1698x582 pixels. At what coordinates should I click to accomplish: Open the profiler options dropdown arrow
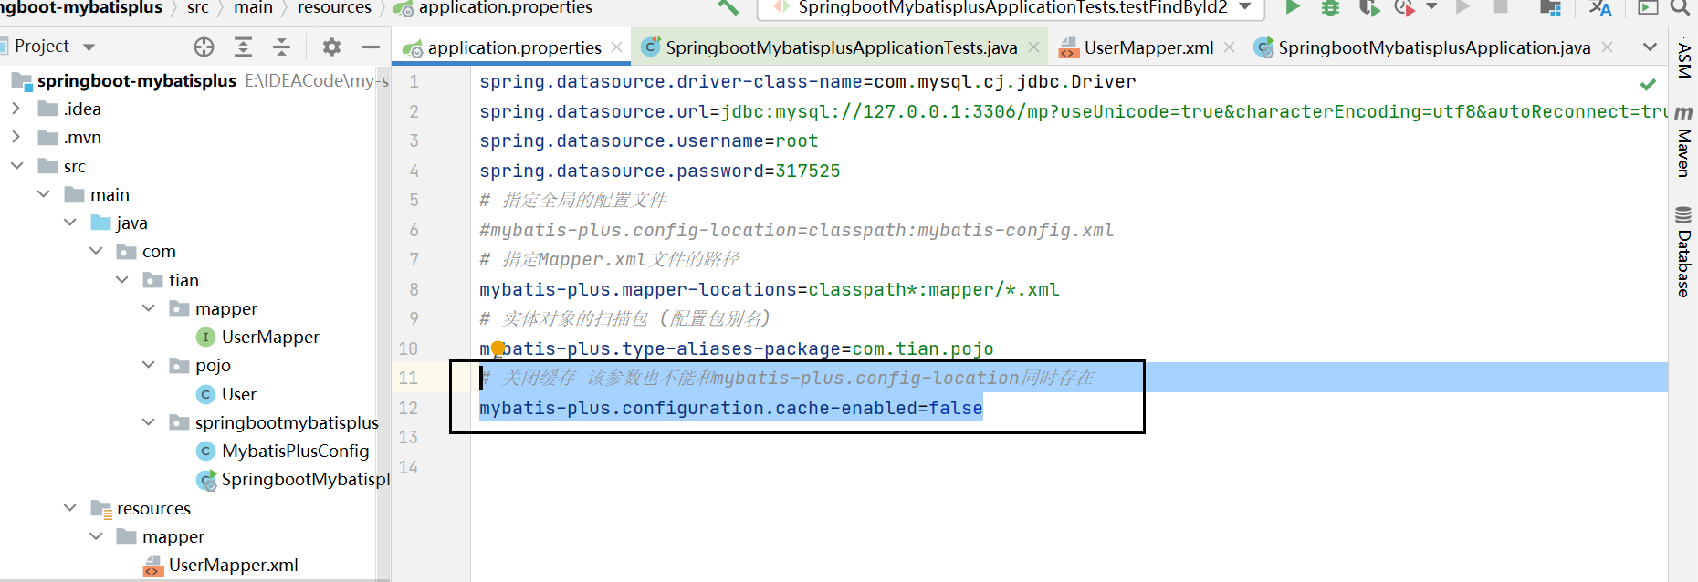pyautogui.click(x=1431, y=7)
